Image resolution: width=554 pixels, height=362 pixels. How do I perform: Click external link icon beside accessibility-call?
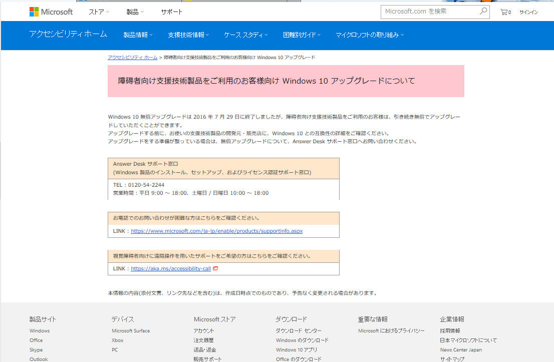[215, 268]
